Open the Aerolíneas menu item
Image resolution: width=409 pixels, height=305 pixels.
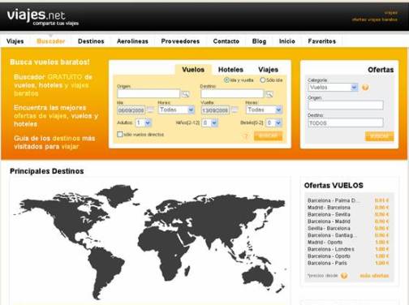click(132, 41)
